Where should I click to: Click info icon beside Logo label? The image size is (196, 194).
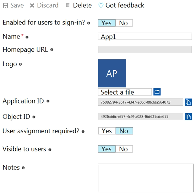(20, 64)
